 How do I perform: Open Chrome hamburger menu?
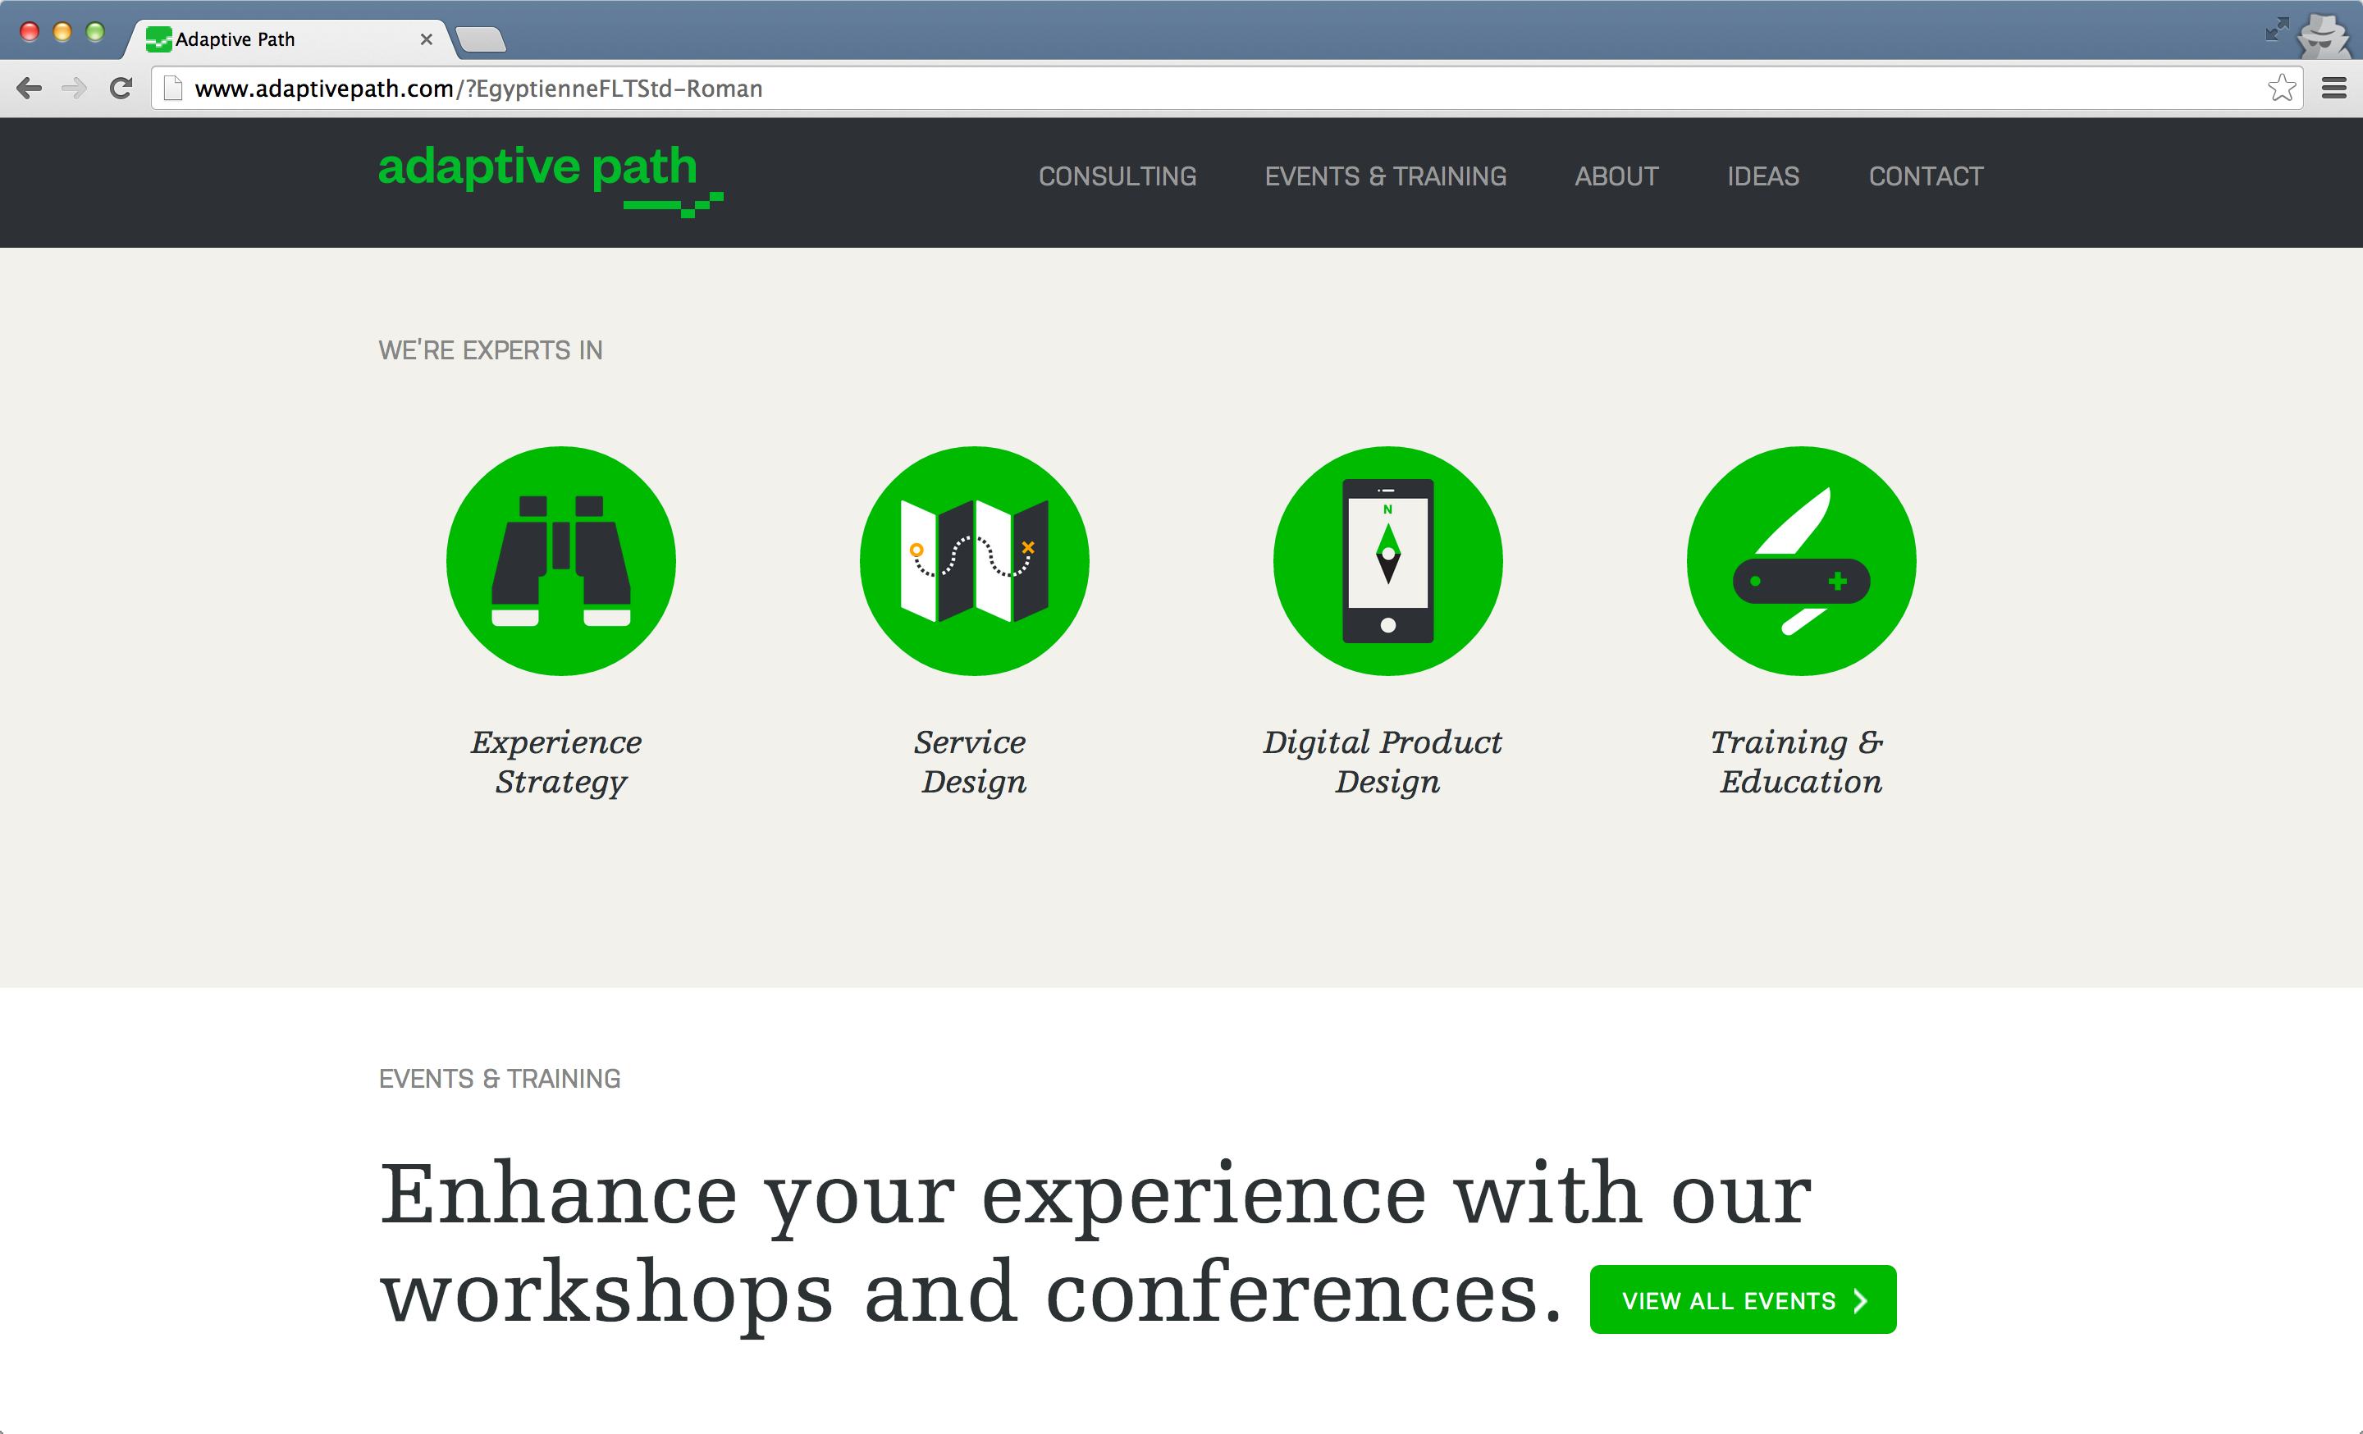pos(2334,88)
